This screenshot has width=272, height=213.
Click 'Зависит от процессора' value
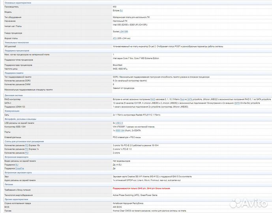(x=124, y=88)
